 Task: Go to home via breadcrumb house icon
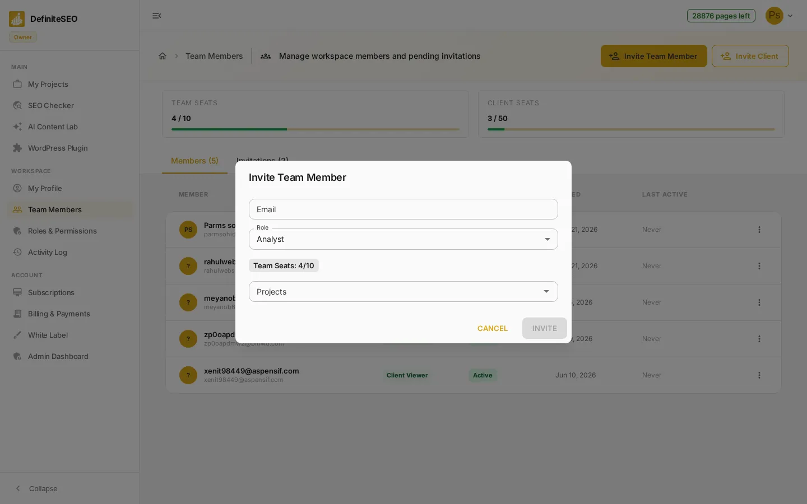(x=163, y=56)
